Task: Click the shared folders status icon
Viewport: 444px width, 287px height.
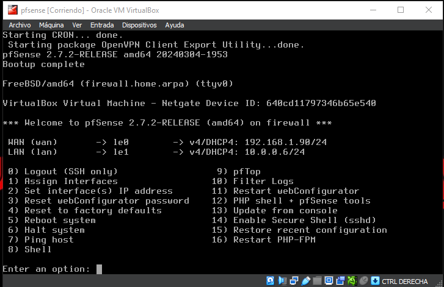Action: point(317,281)
